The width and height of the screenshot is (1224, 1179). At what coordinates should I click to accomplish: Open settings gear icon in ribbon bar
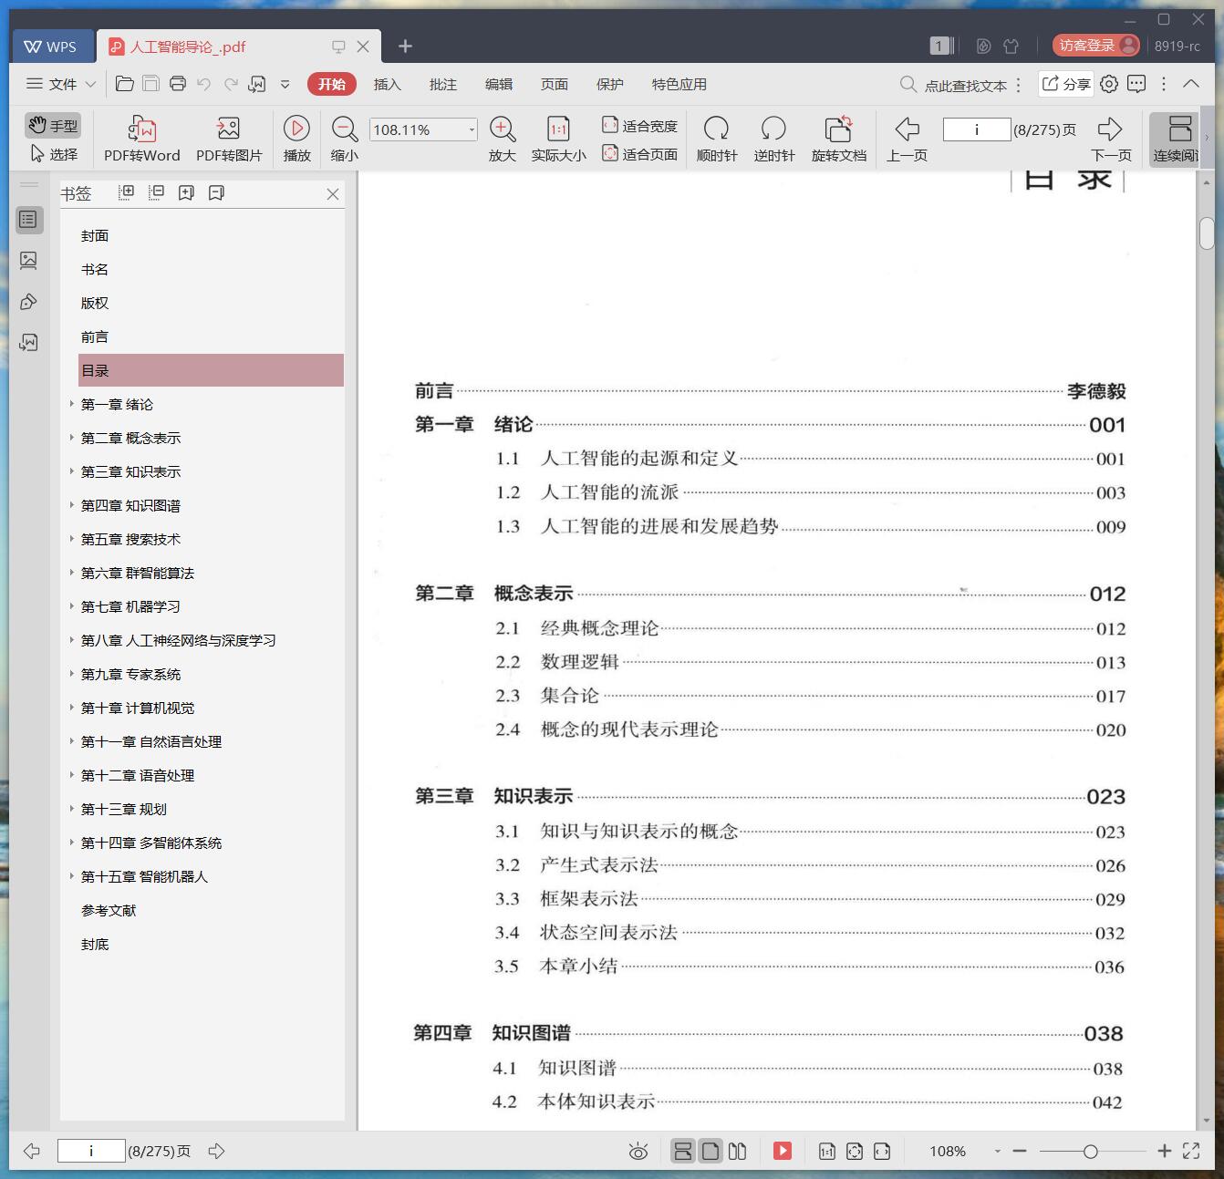point(1109,84)
